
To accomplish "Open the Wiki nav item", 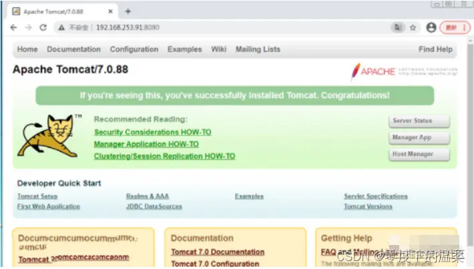I will 218,49.
